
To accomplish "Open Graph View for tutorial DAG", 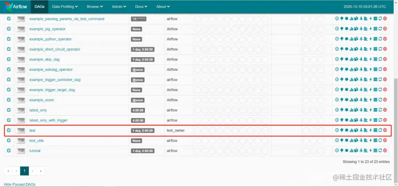I will click(346, 150).
